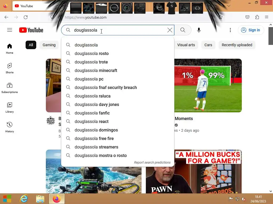Launch Internet Explorer from the top dock

pos(159,8)
